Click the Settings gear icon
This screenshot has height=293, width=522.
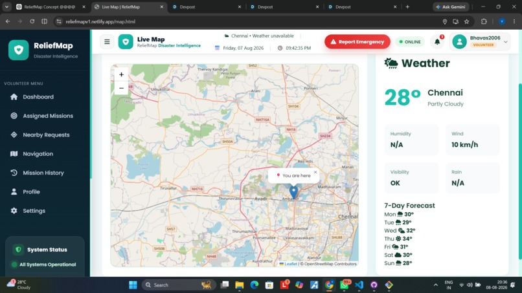(14, 210)
